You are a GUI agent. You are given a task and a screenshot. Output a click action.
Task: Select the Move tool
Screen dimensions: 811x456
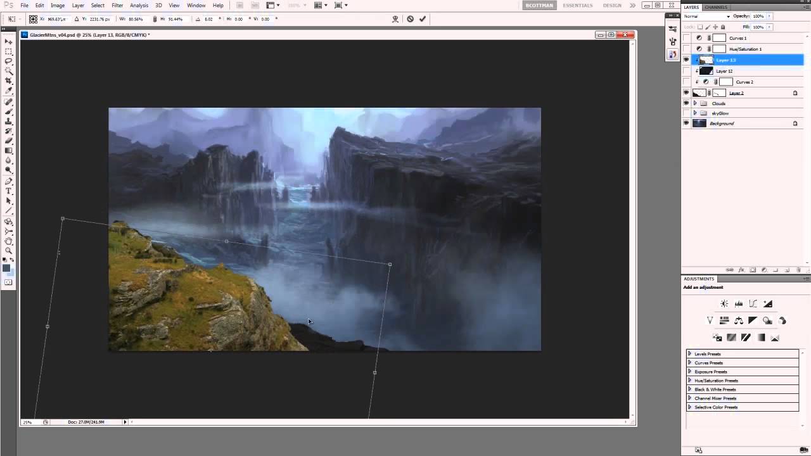(9, 41)
